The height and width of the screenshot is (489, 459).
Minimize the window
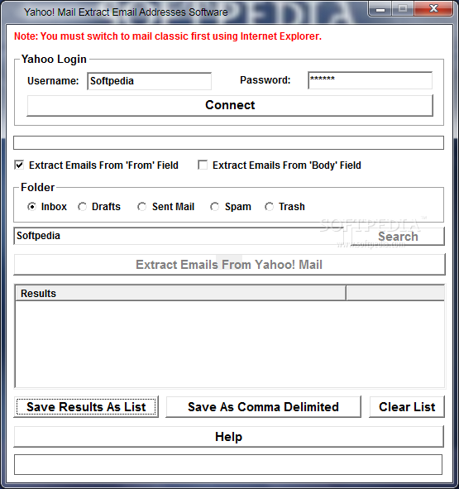[x=380, y=9]
